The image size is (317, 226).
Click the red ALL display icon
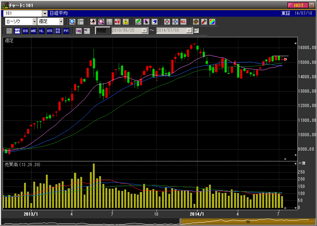coord(183,21)
